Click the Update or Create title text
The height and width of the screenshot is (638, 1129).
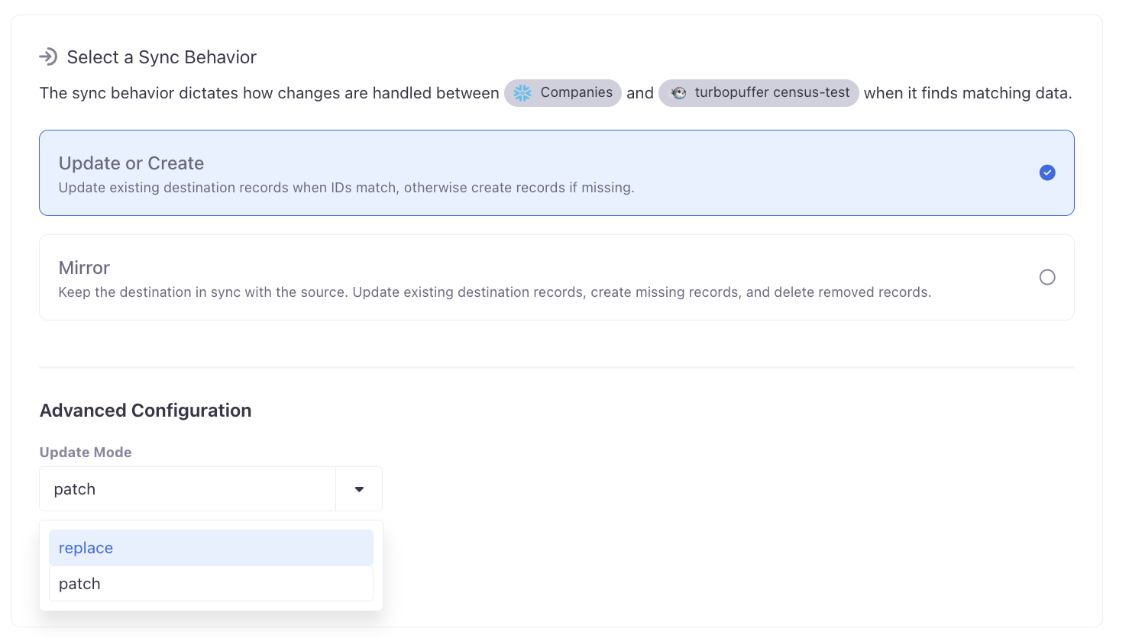pyautogui.click(x=131, y=163)
